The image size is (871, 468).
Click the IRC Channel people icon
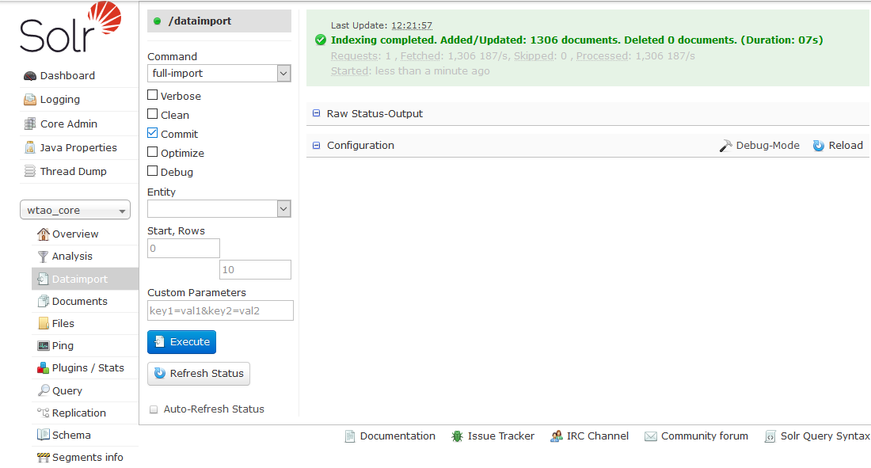click(556, 436)
